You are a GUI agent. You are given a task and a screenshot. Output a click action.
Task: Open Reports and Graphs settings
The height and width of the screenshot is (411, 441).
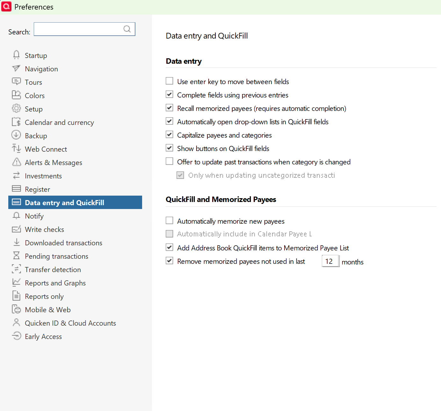(x=75, y=283)
